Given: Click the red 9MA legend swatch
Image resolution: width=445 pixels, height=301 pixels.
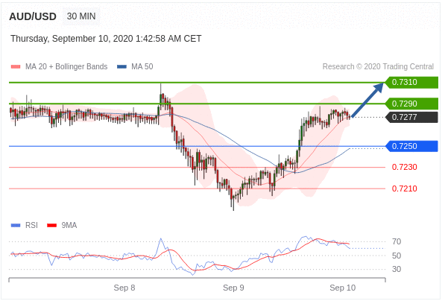Looking at the screenshot, I should pyautogui.click(x=52, y=226).
